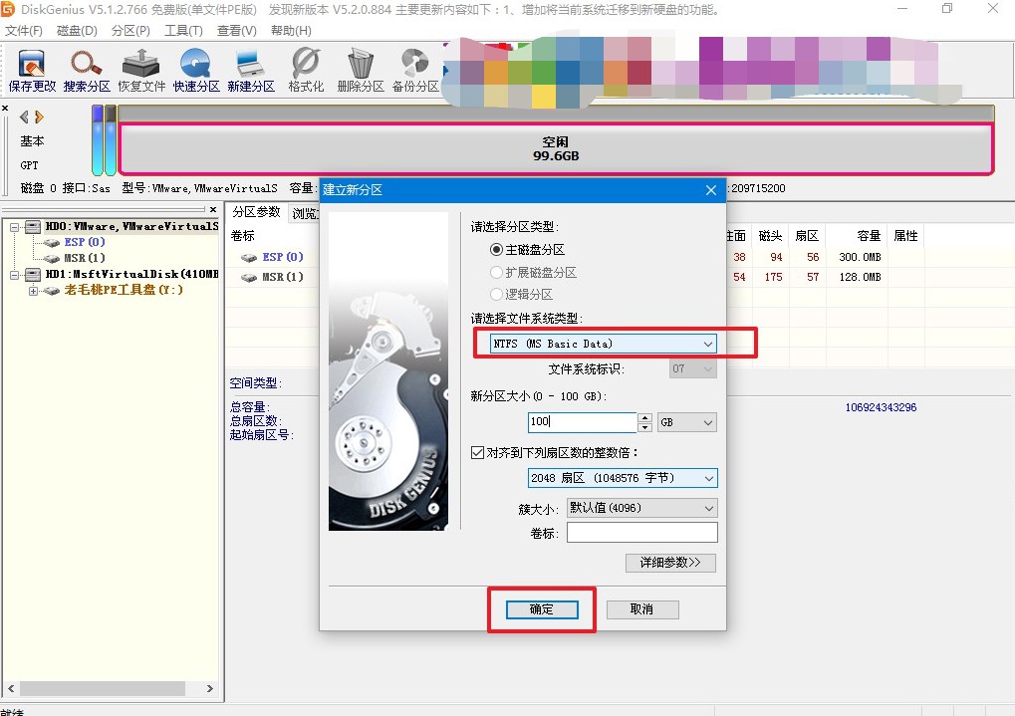
Task: Select the HD1 MsftVirtualDisk tree node
Action: click(x=131, y=274)
